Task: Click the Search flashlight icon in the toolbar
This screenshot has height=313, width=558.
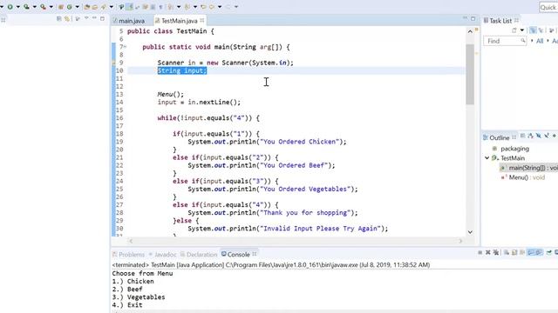Action: 103,7
